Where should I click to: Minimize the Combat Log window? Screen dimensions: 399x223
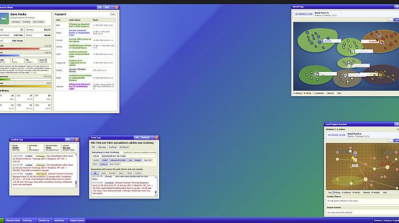pos(73,140)
